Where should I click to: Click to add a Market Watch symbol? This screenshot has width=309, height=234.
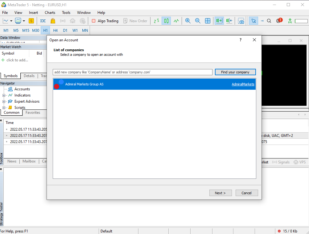pyautogui.click(x=15, y=60)
